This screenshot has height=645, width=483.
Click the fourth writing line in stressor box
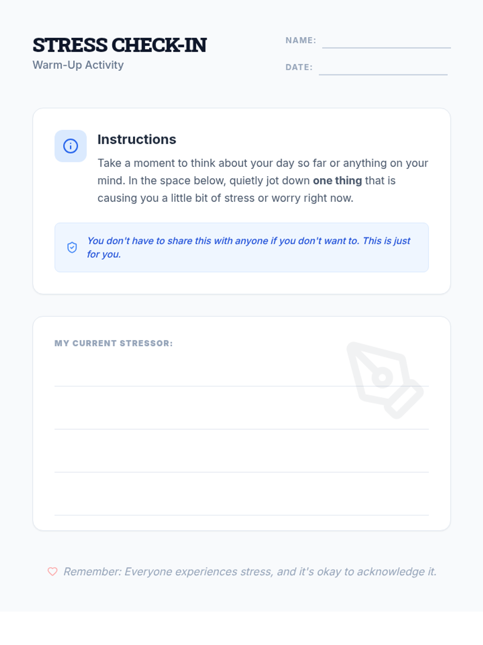click(242, 505)
